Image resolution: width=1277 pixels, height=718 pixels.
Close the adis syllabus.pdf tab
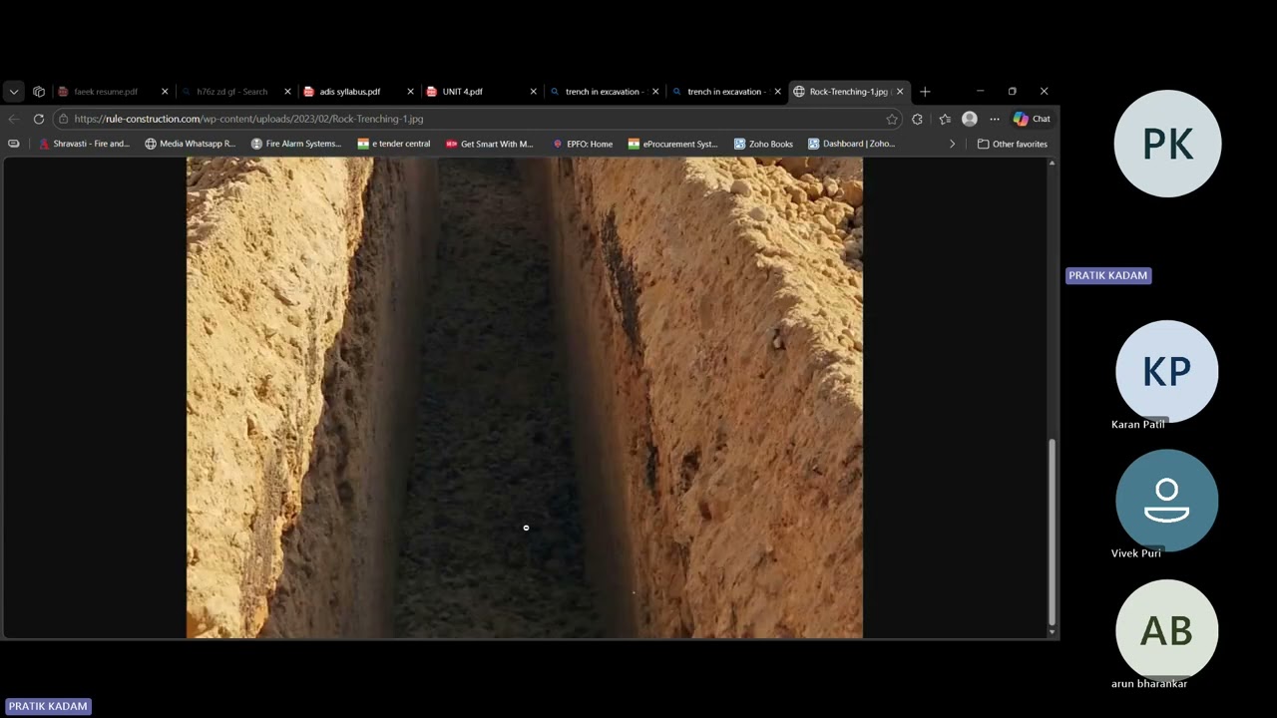pyautogui.click(x=410, y=92)
